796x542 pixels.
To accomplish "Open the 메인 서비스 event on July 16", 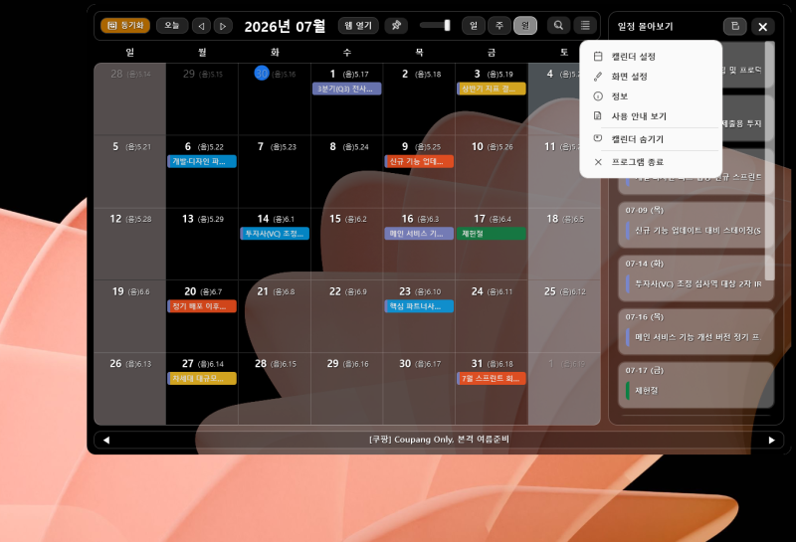I will (419, 234).
